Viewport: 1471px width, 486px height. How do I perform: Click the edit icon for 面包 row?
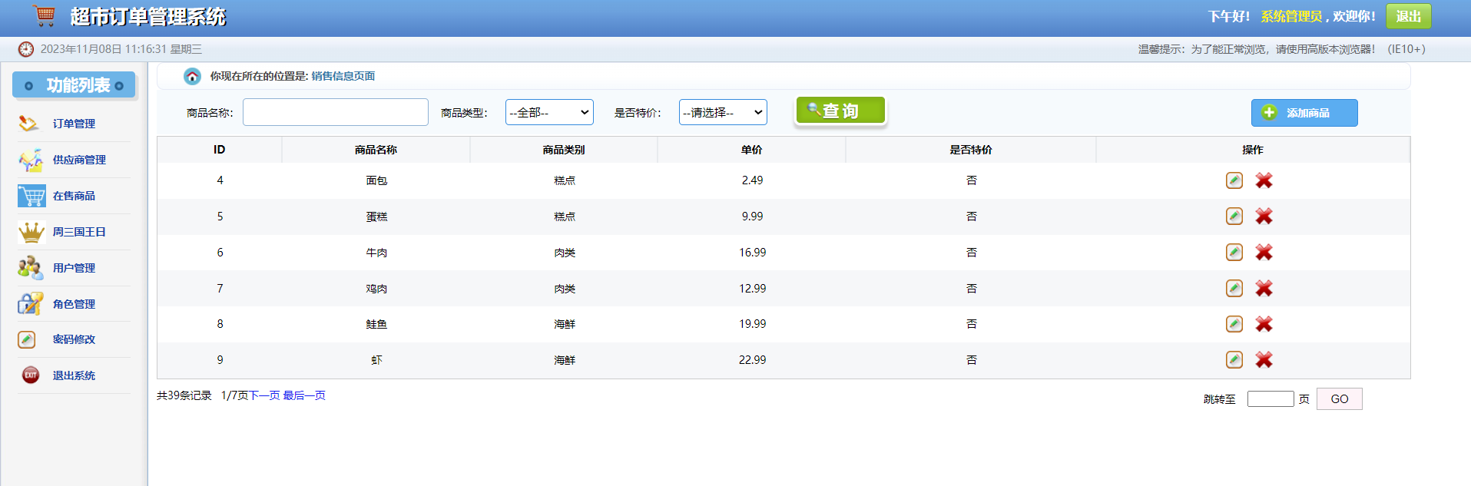(x=1234, y=180)
